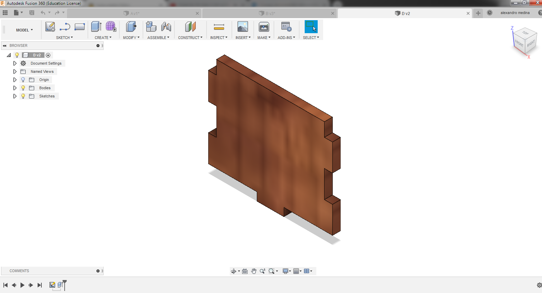Image resolution: width=542 pixels, height=293 pixels.
Task: Redo the last action
Action: 57,13
